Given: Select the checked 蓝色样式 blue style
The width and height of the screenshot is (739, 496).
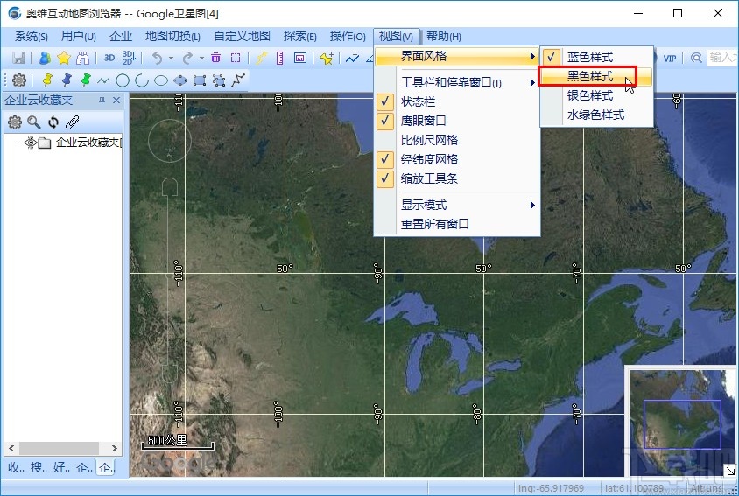Looking at the screenshot, I should point(596,57).
